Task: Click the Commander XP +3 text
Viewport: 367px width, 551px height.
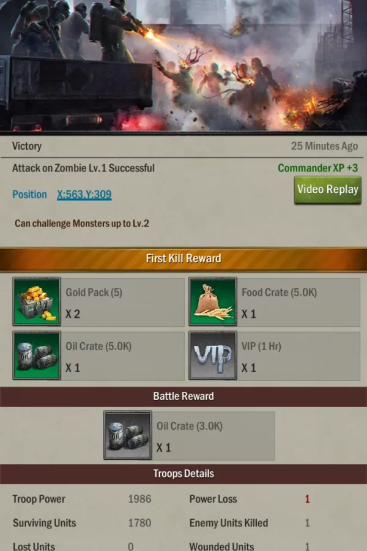Action: (x=318, y=168)
